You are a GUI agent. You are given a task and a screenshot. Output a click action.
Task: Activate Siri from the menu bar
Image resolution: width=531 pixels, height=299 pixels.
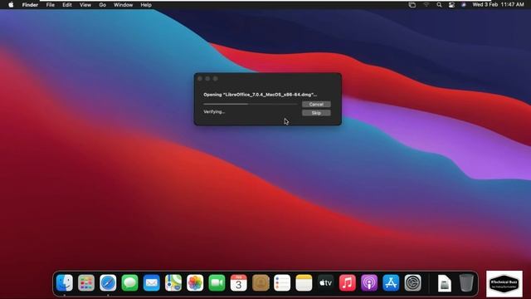[x=464, y=5]
